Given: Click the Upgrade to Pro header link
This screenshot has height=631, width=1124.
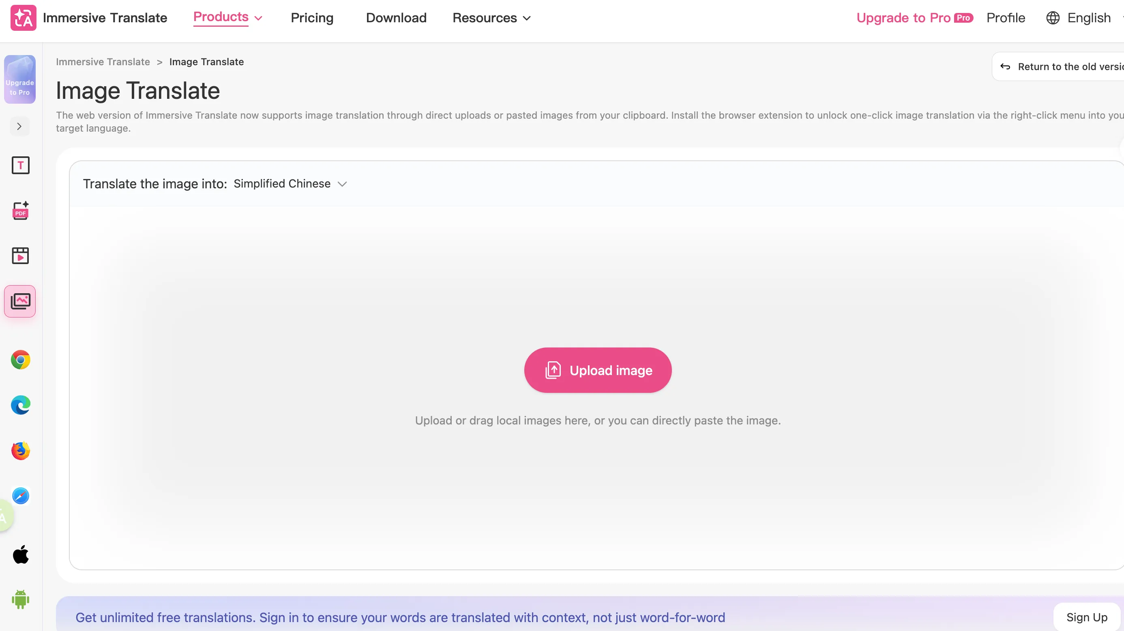Looking at the screenshot, I should 903,18.
